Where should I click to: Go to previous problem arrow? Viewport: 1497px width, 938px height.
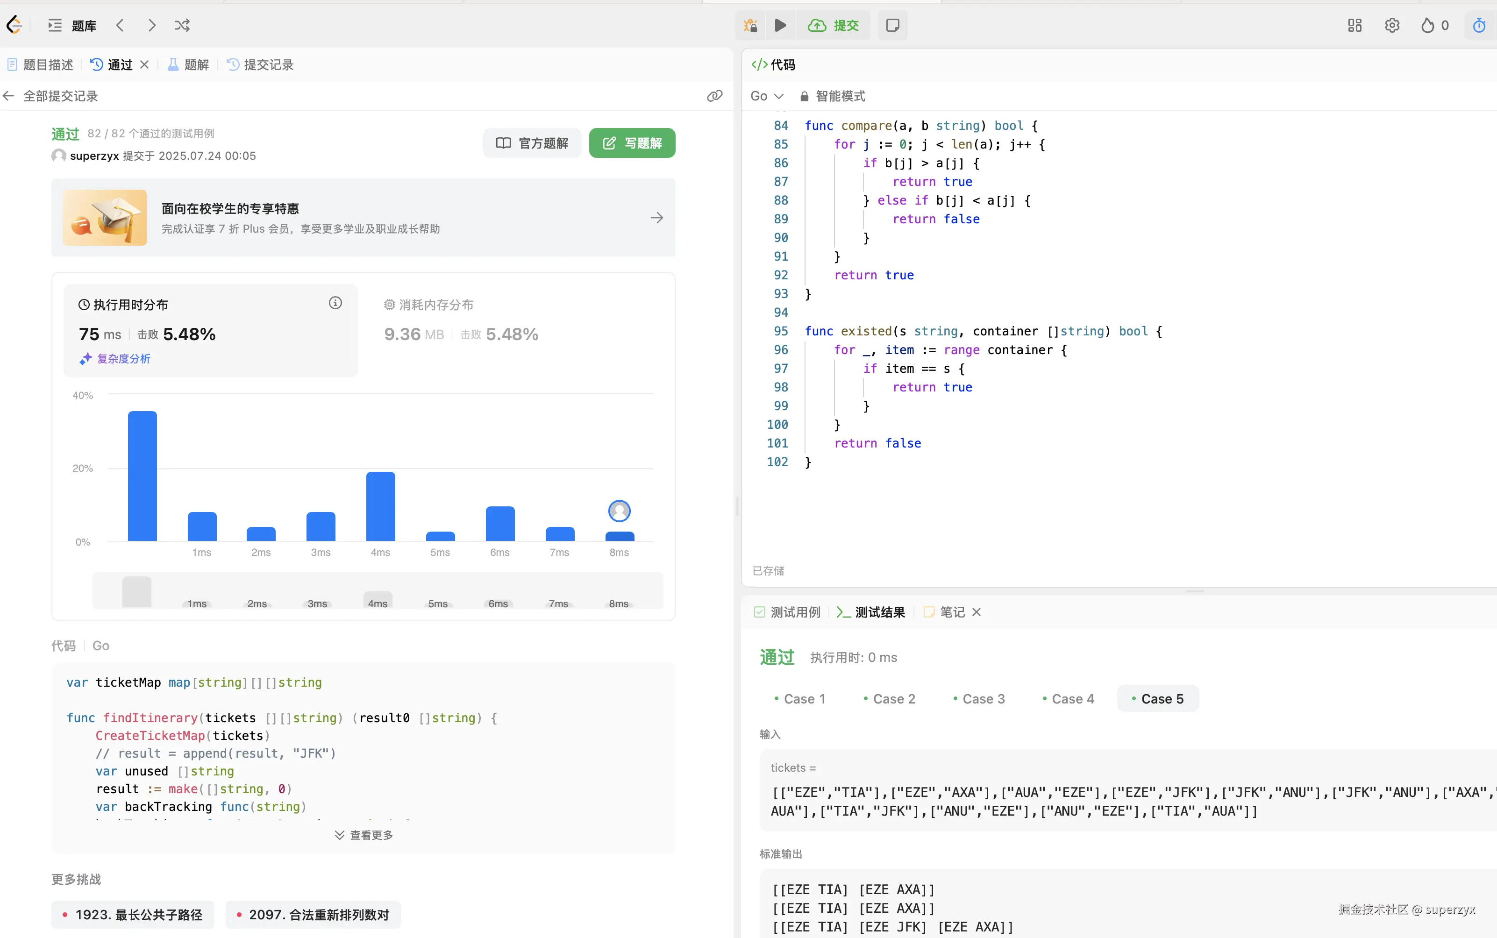pyautogui.click(x=121, y=25)
